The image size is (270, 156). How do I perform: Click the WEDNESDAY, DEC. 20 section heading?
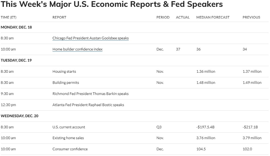point(19,116)
